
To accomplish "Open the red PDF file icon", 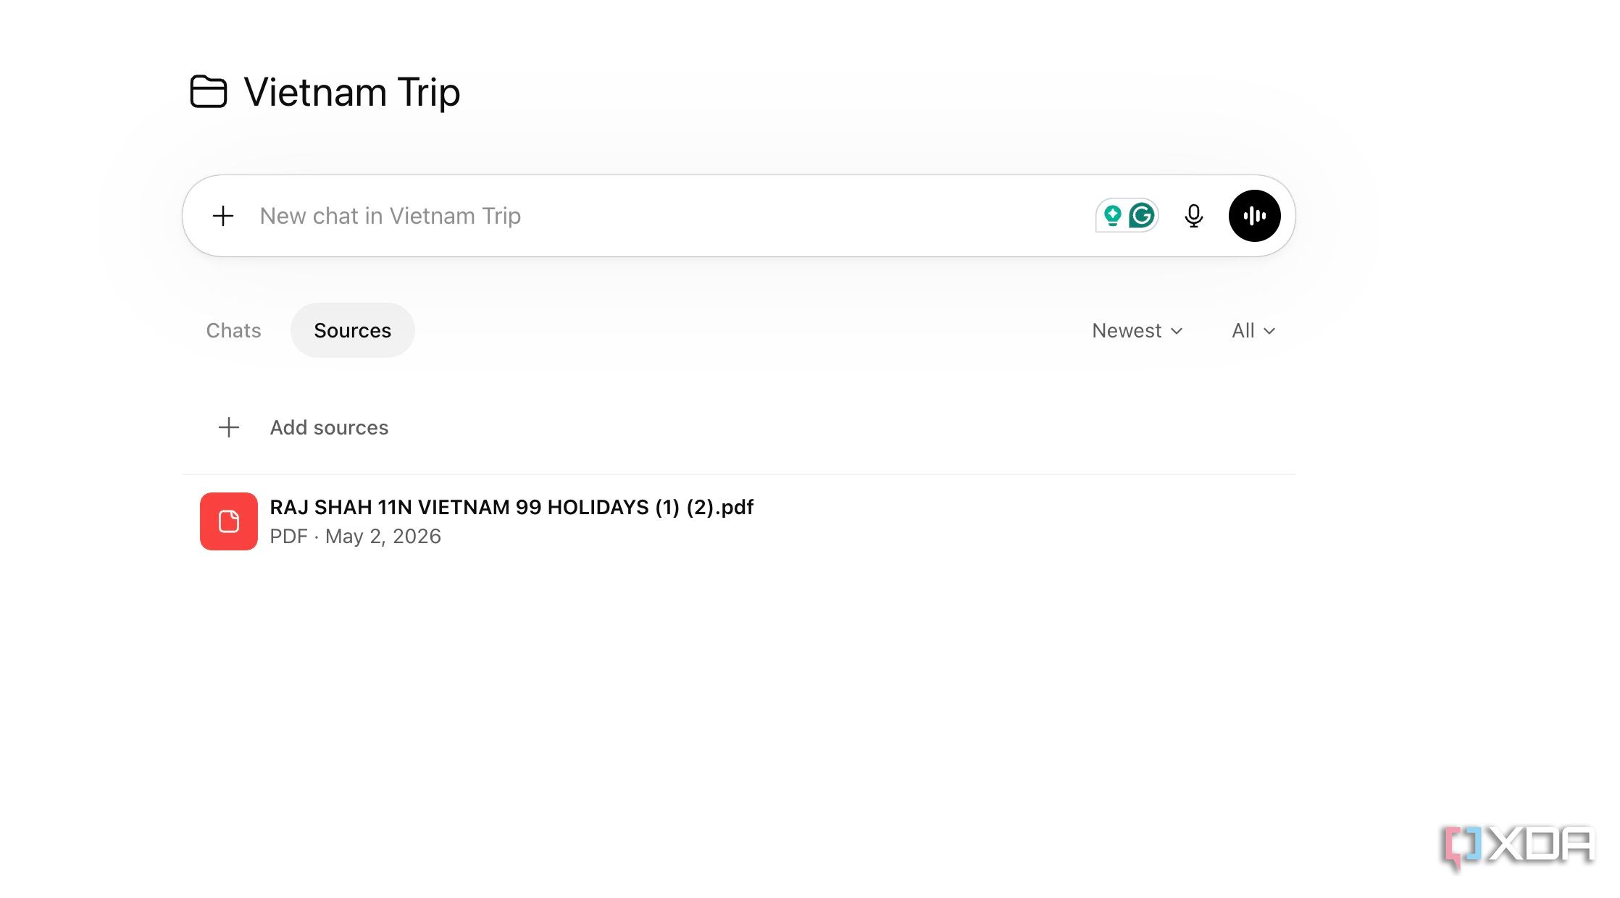I will pyautogui.click(x=229, y=521).
